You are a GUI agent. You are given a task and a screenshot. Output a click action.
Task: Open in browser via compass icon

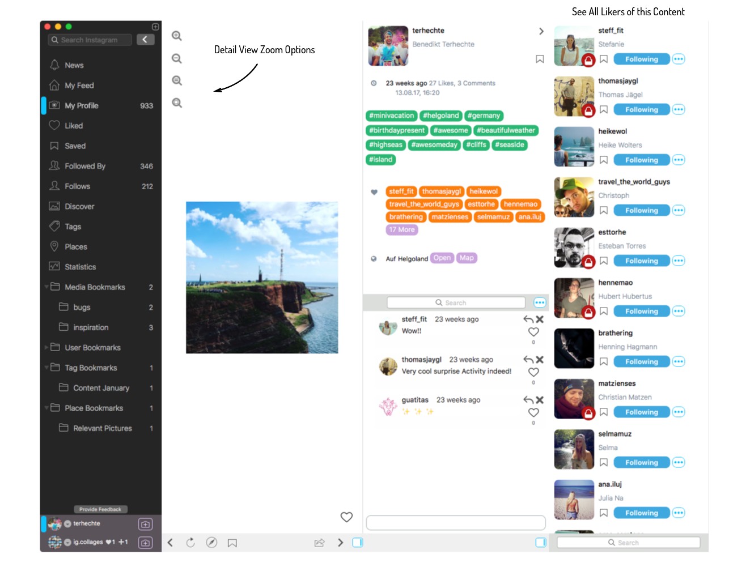pos(211,543)
